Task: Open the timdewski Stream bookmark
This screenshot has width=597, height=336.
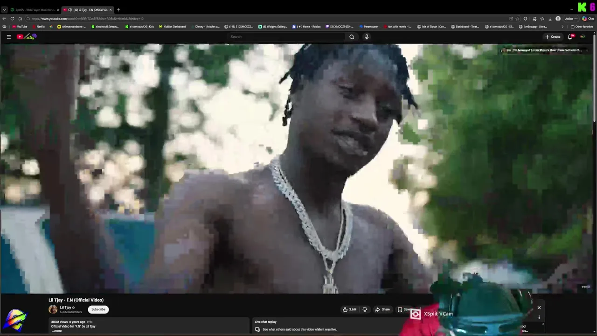Action: (x=105, y=27)
